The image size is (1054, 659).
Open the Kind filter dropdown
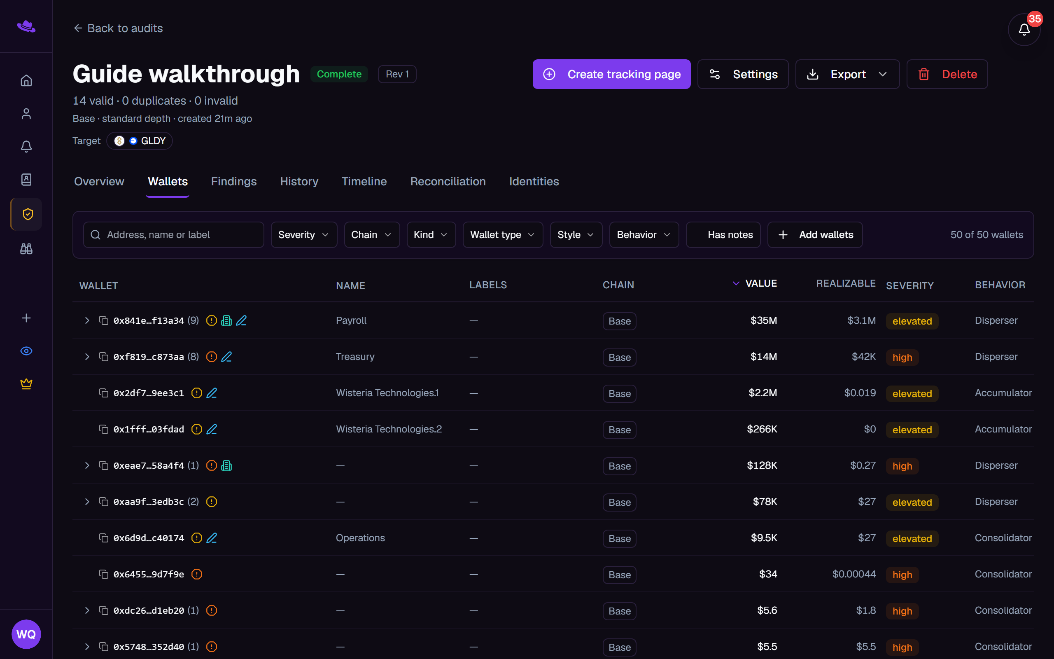click(x=431, y=235)
